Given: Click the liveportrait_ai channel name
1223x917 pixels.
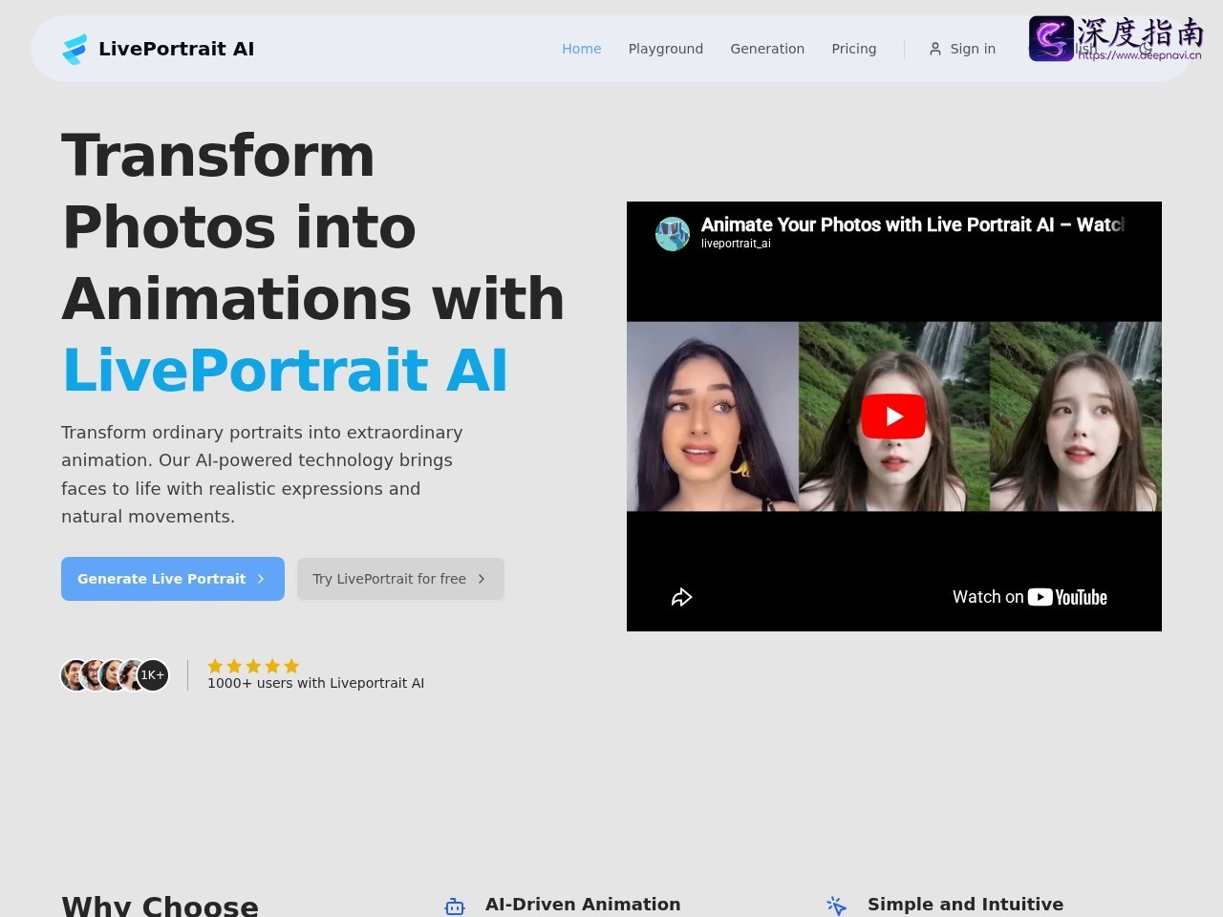Looking at the screenshot, I should pyautogui.click(x=736, y=244).
